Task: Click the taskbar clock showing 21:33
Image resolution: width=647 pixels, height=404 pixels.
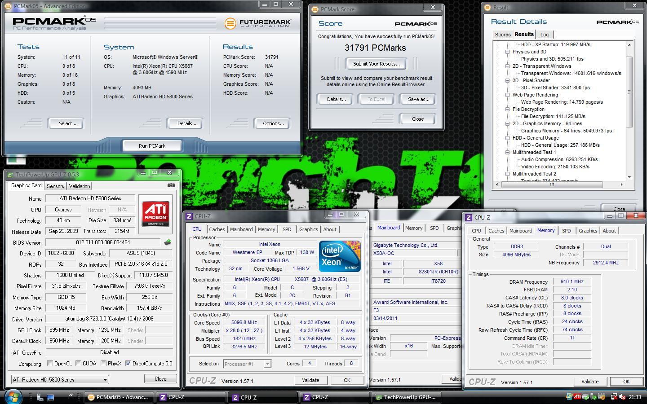Action: [x=635, y=397]
